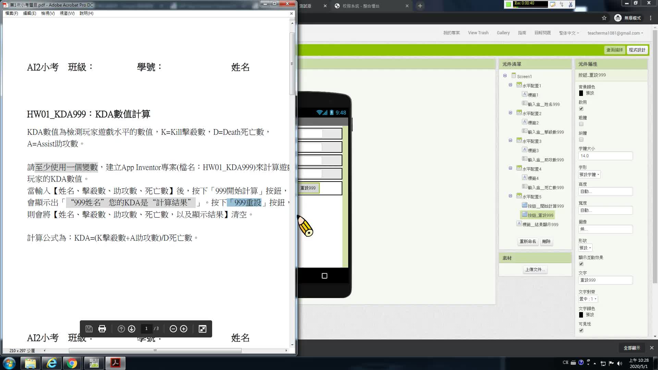Open the 編輯(E) menu in Acrobat

coord(29,13)
